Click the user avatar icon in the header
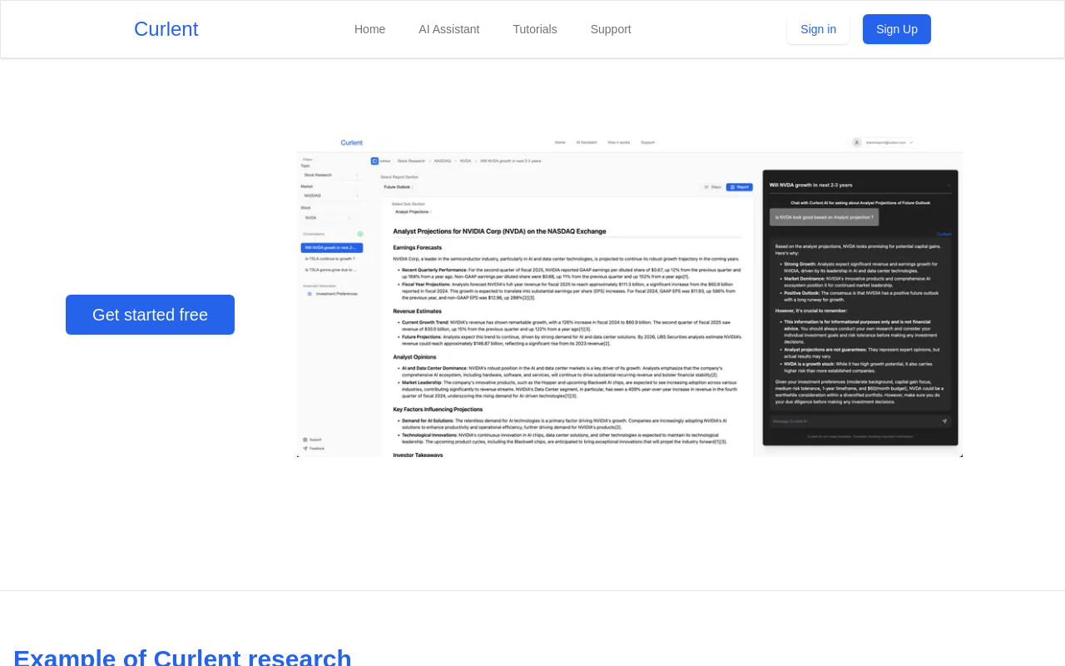 pos(856,142)
